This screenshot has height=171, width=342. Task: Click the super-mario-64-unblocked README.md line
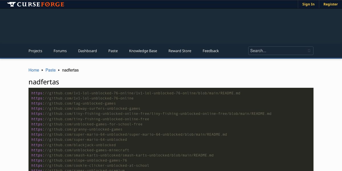(129, 135)
